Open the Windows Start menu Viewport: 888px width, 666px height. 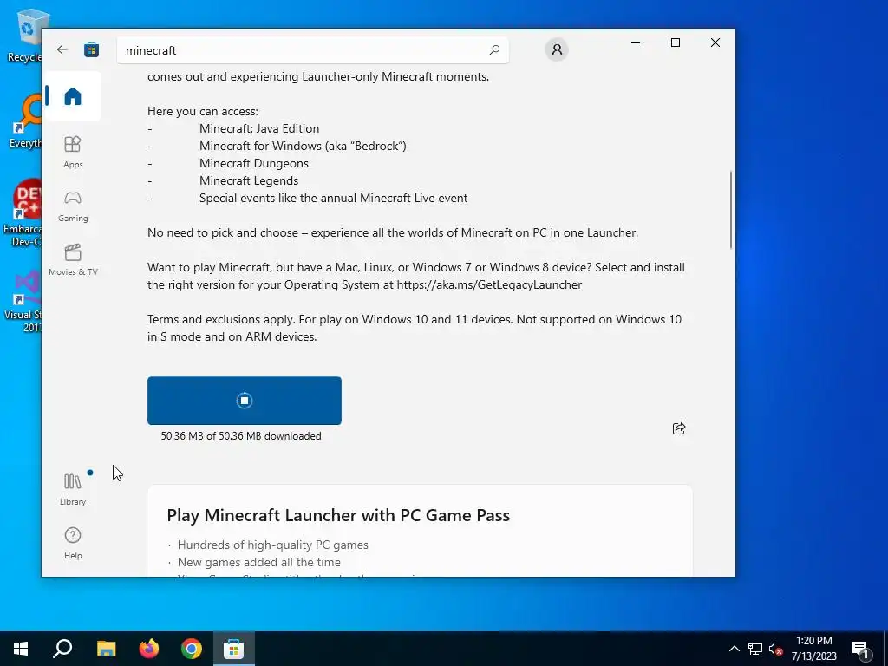(x=21, y=649)
